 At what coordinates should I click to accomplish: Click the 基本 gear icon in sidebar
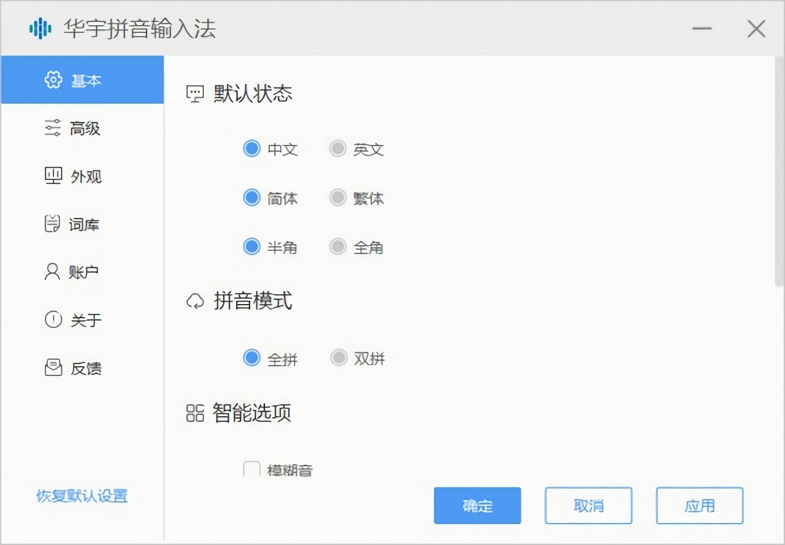pos(53,80)
